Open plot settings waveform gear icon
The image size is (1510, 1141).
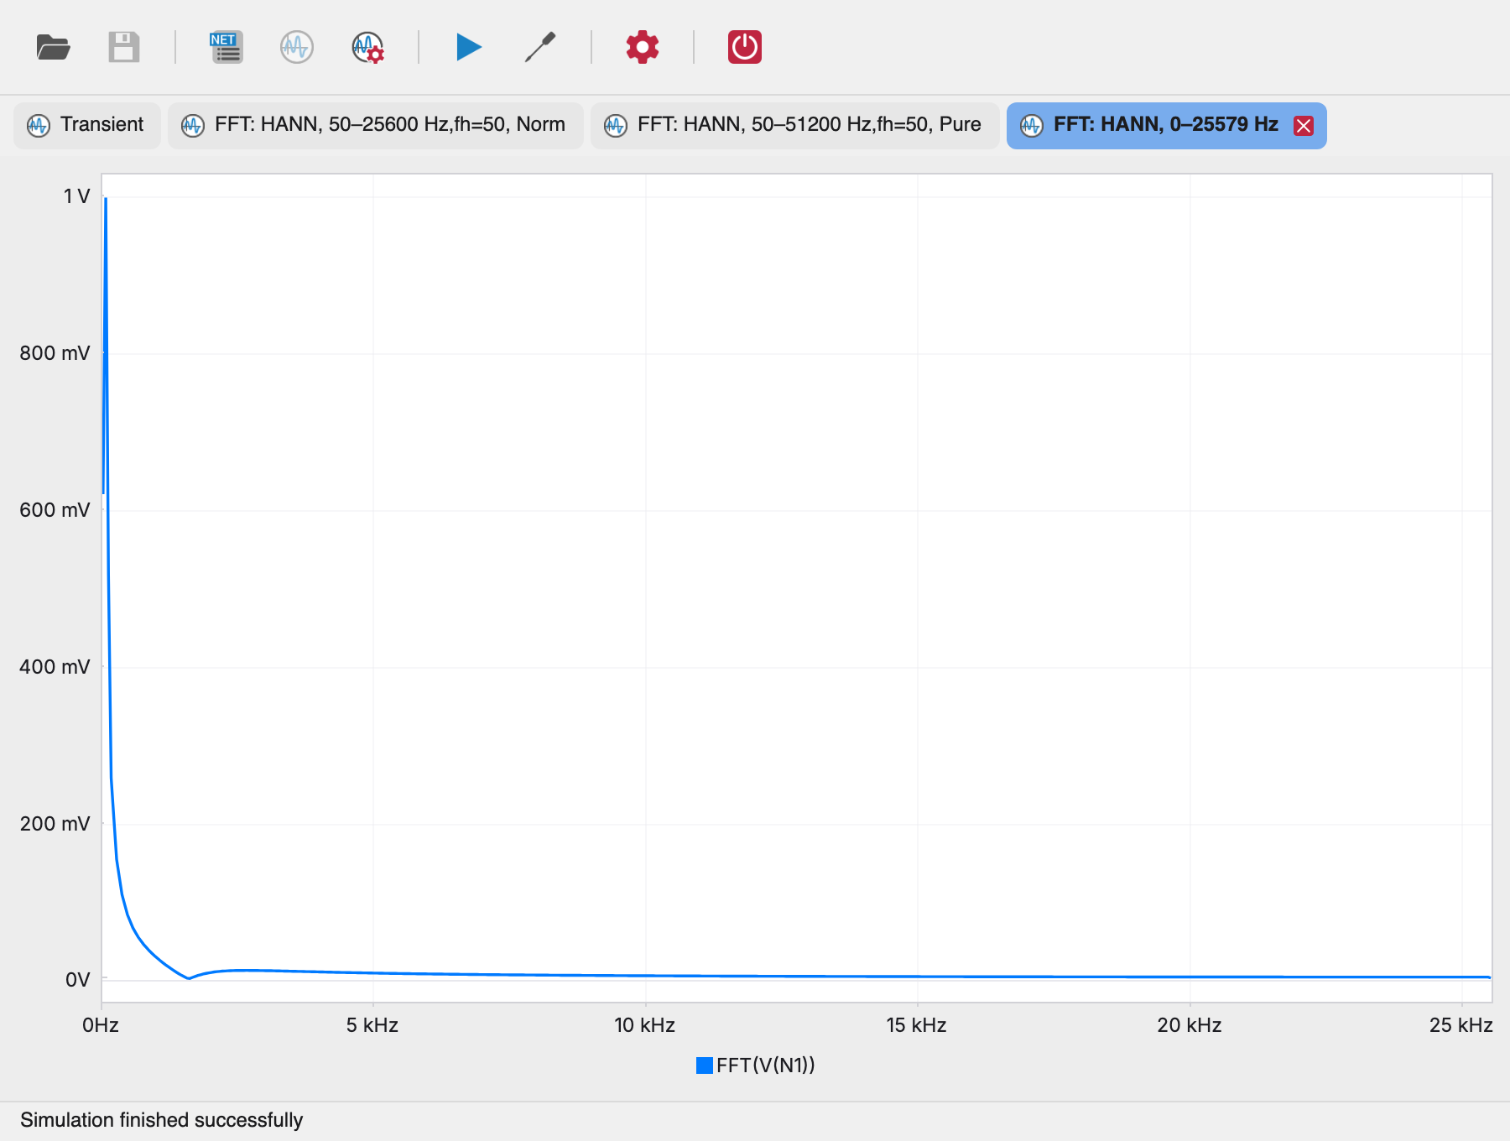tap(367, 47)
